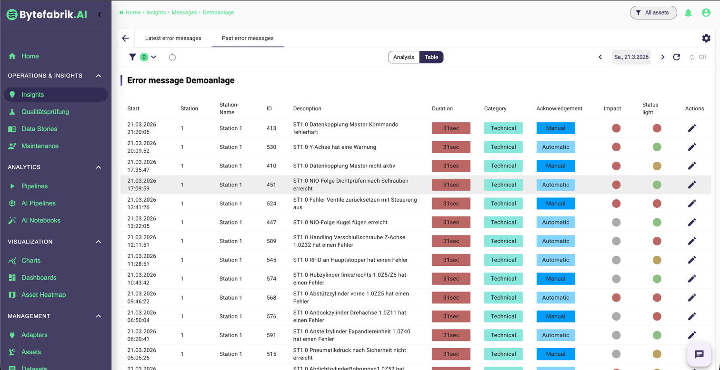Expand the filter dropdown arrow
The image size is (720, 370).
coord(153,57)
